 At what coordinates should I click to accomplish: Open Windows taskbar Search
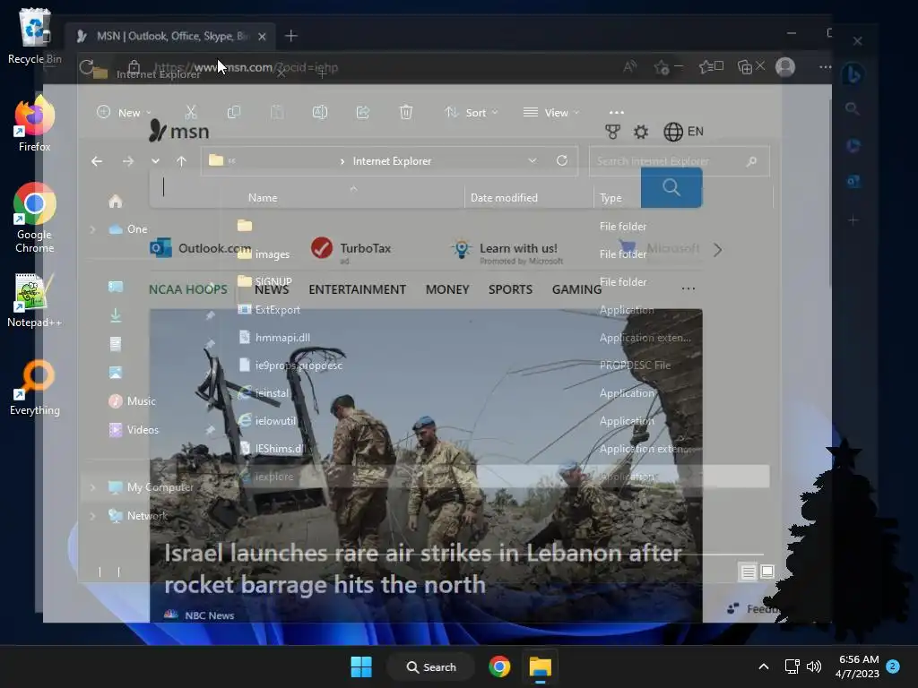[x=431, y=666]
